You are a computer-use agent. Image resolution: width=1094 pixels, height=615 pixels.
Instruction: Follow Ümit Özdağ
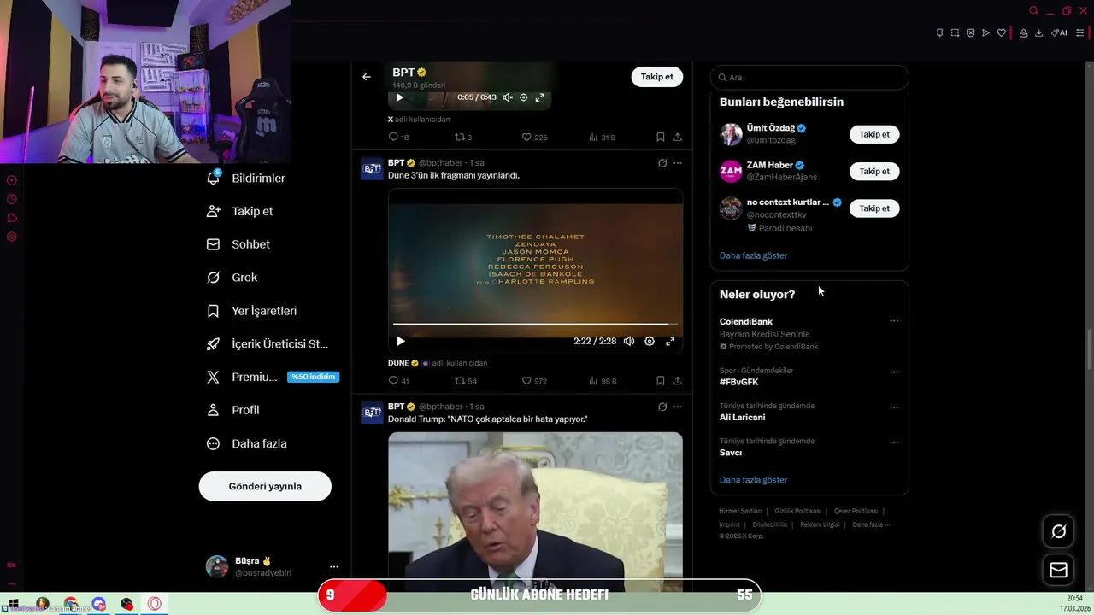coord(874,134)
